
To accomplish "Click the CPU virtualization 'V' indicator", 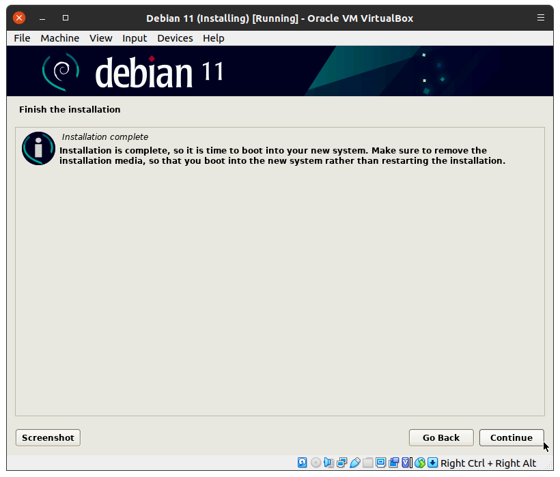I will (x=406, y=463).
